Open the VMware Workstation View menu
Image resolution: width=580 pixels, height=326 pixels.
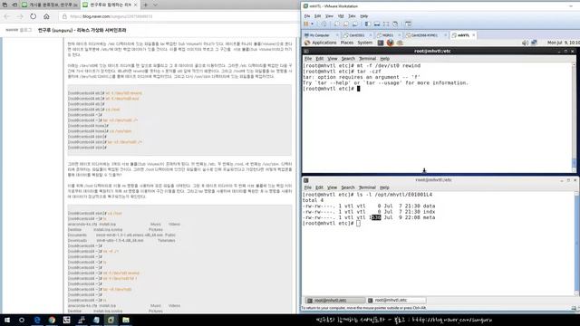329,16
